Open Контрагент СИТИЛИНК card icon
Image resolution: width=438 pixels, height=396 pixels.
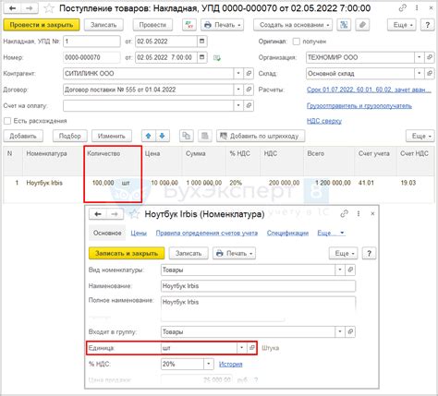249,74
